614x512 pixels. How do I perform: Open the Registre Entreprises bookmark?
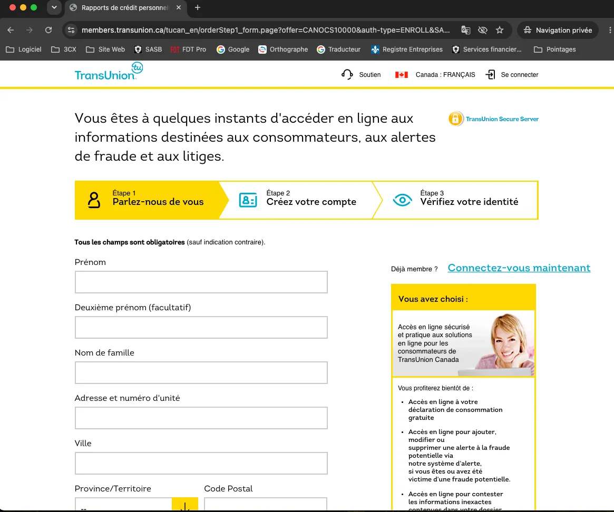pyautogui.click(x=407, y=50)
